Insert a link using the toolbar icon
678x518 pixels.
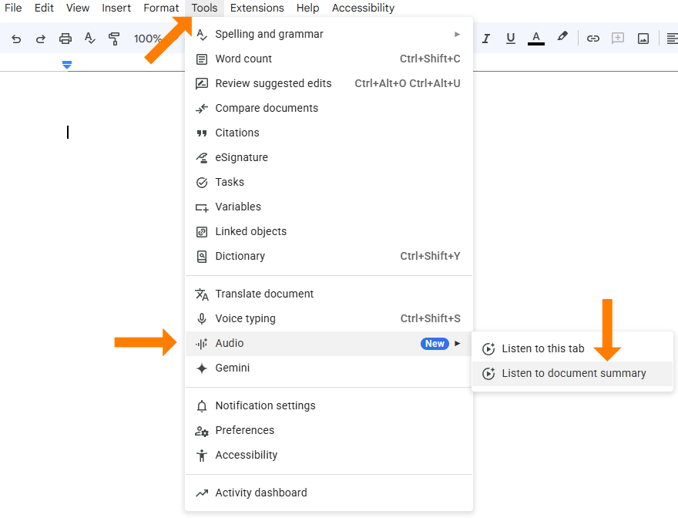tap(592, 38)
